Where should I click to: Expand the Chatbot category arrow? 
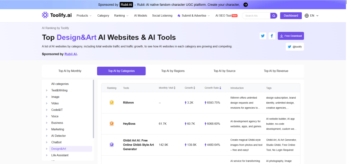(x=47, y=142)
